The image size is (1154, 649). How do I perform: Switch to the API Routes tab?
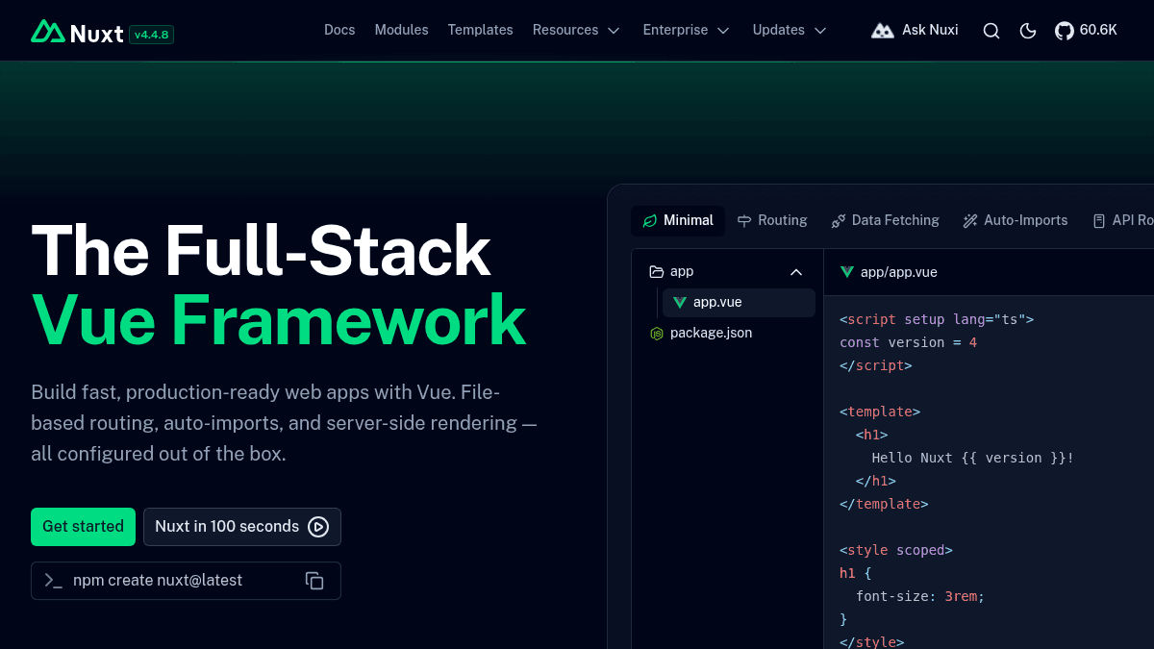click(1122, 220)
